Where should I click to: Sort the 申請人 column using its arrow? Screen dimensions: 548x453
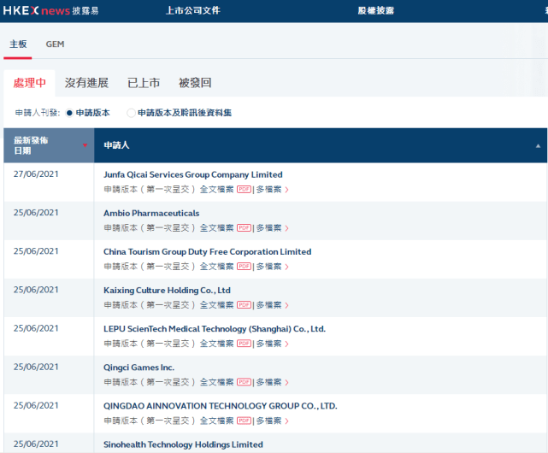[x=538, y=146]
